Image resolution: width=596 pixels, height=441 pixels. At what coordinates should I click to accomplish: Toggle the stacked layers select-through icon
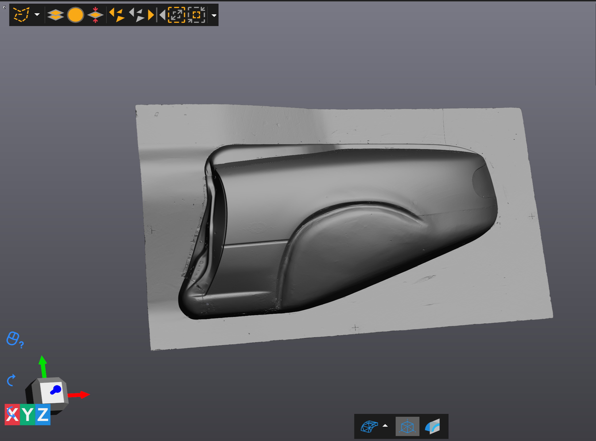55,15
